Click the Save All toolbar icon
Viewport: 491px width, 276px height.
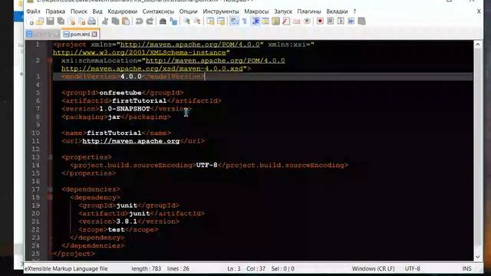pyautogui.click(x=61, y=21)
